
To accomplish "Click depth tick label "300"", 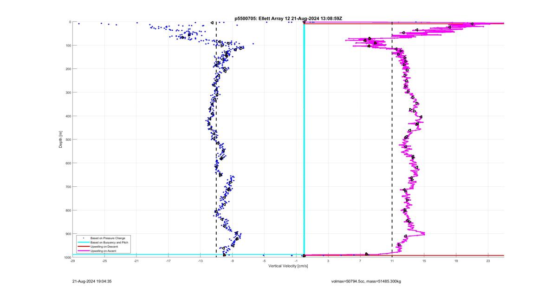I will [68, 92].
